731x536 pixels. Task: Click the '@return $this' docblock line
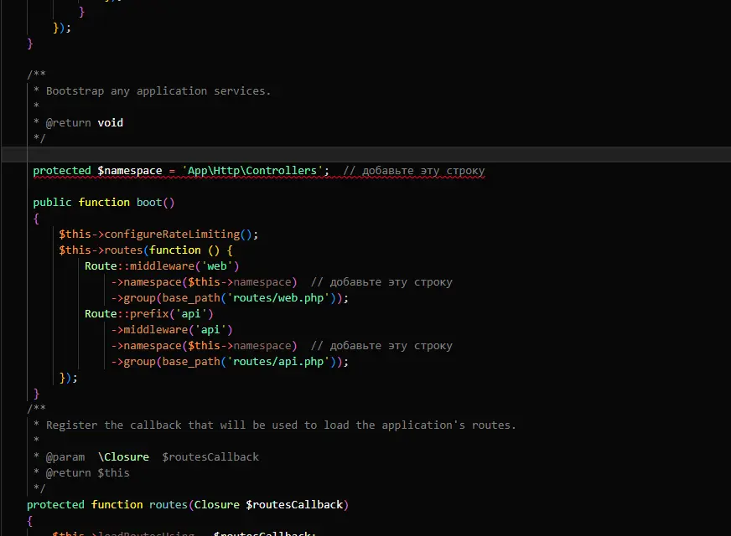[88, 473]
